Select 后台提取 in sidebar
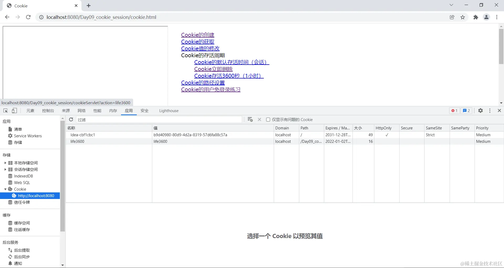Image resolution: width=504 pixels, height=268 pixels. pos(22,250)
